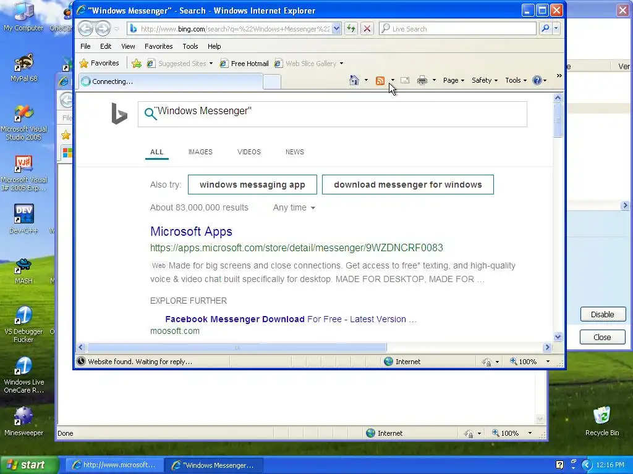Screen dimensions: 633x474
Task: Click the vertical scrollbar down arrow
Action: point(558,337)
